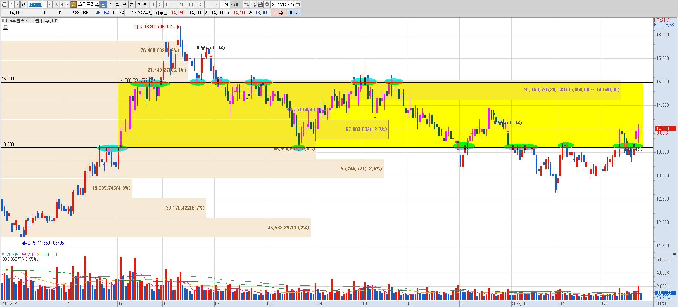Viewport: 678px width, 307px height.
Task: Save chart with the floppy disk icon
Action: [x=260, y=4]
